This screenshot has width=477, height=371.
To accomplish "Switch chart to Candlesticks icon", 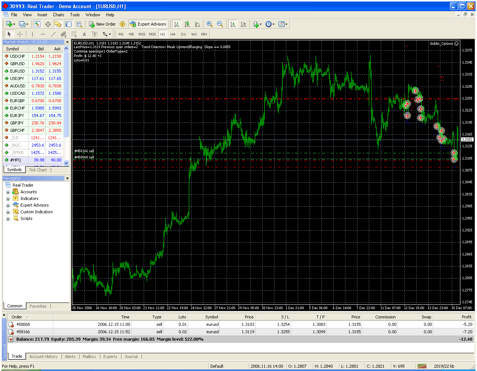I will (187, 24).
